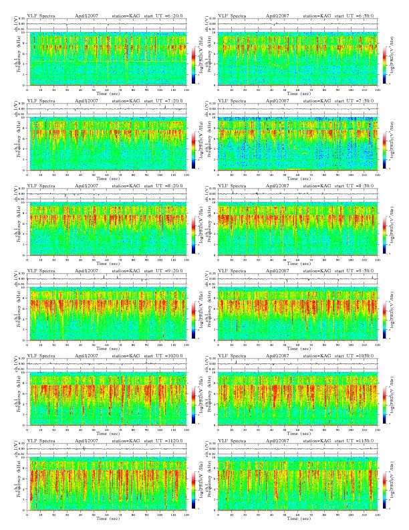Click 'station=KAG' in the 7:20:0 panel title
Image resolution: width=409 pixels, height=530 pixels.
pyautogui.click(x=126, y=101)
